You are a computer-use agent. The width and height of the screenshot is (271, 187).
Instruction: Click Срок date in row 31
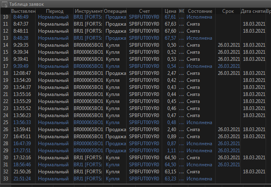(229, 165)
